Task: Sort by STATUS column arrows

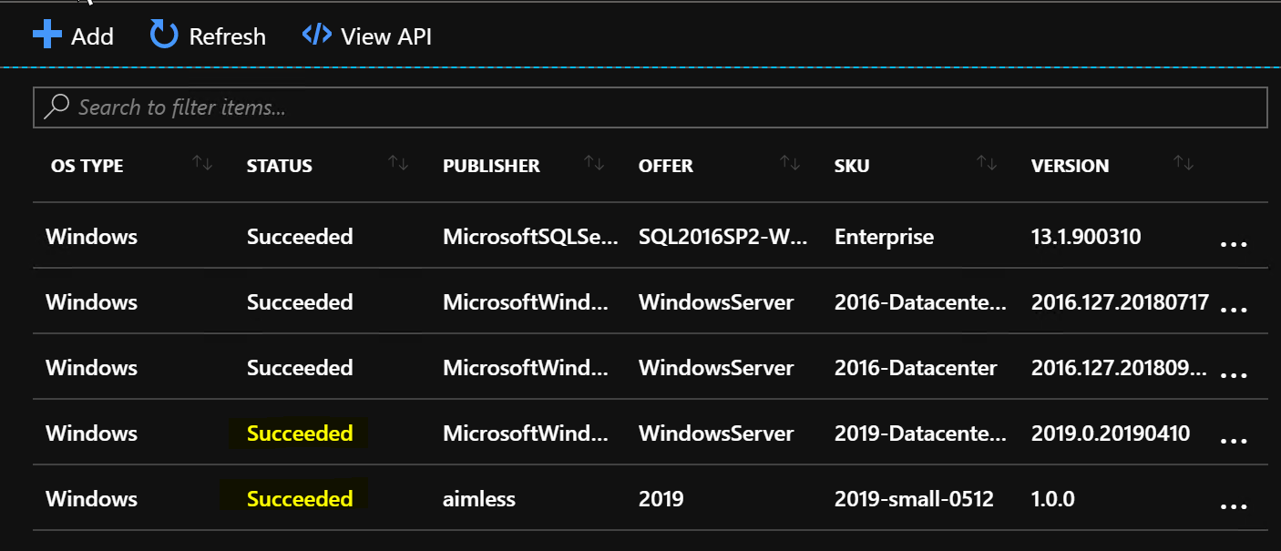Action: pyautogui.click(x=398, y=164)
